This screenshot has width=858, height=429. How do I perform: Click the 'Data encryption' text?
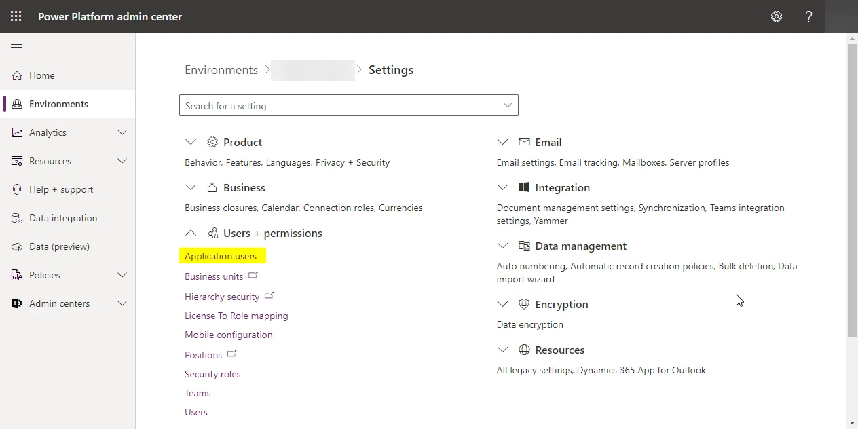click(x=530, y=324)
